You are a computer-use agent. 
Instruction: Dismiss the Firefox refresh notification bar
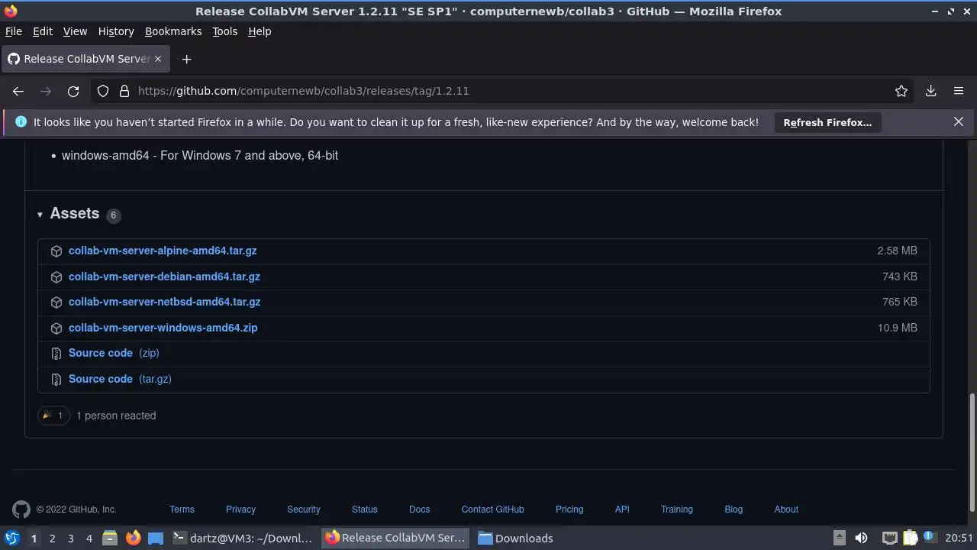point(959,121)
